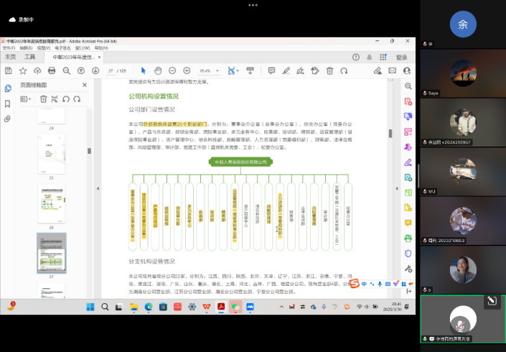Click the 登录 sign-in button
The height and width of the screenshot is (352, 506).
point(401,57)
